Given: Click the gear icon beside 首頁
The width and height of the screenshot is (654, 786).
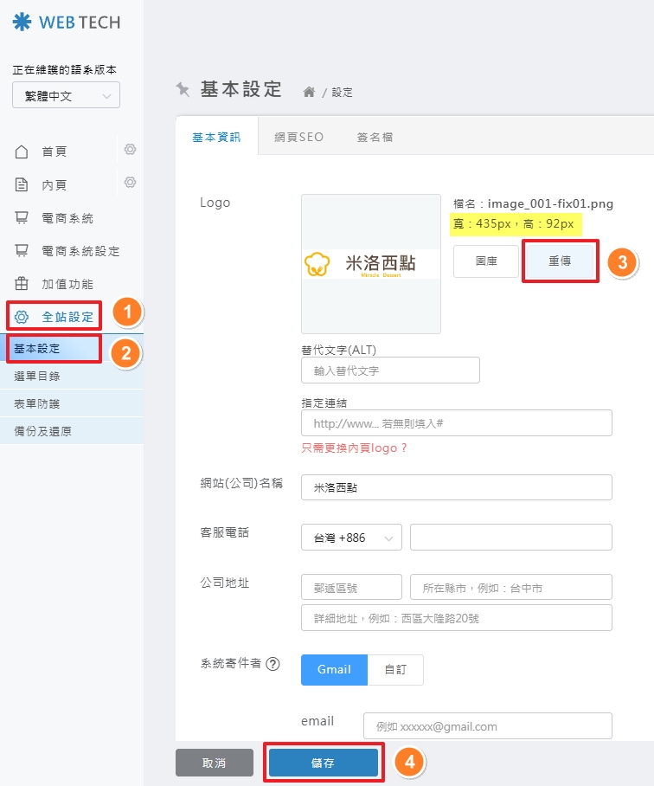Looking at the screenshot, I should (130, 150).
